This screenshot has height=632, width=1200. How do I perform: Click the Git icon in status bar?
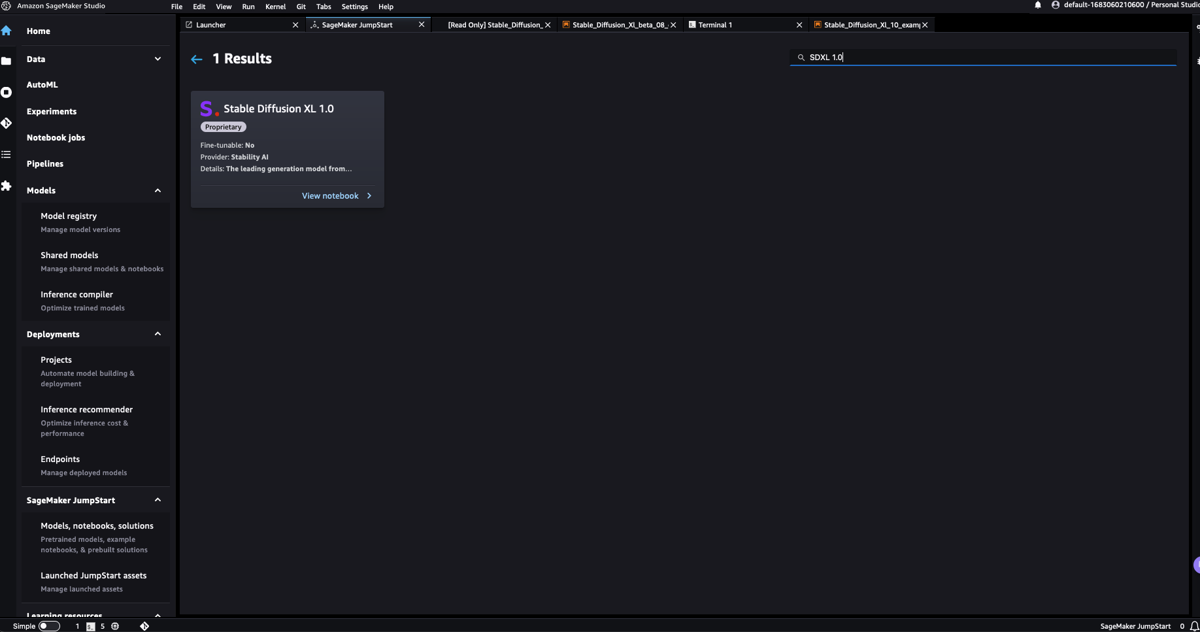click(144, 626)
